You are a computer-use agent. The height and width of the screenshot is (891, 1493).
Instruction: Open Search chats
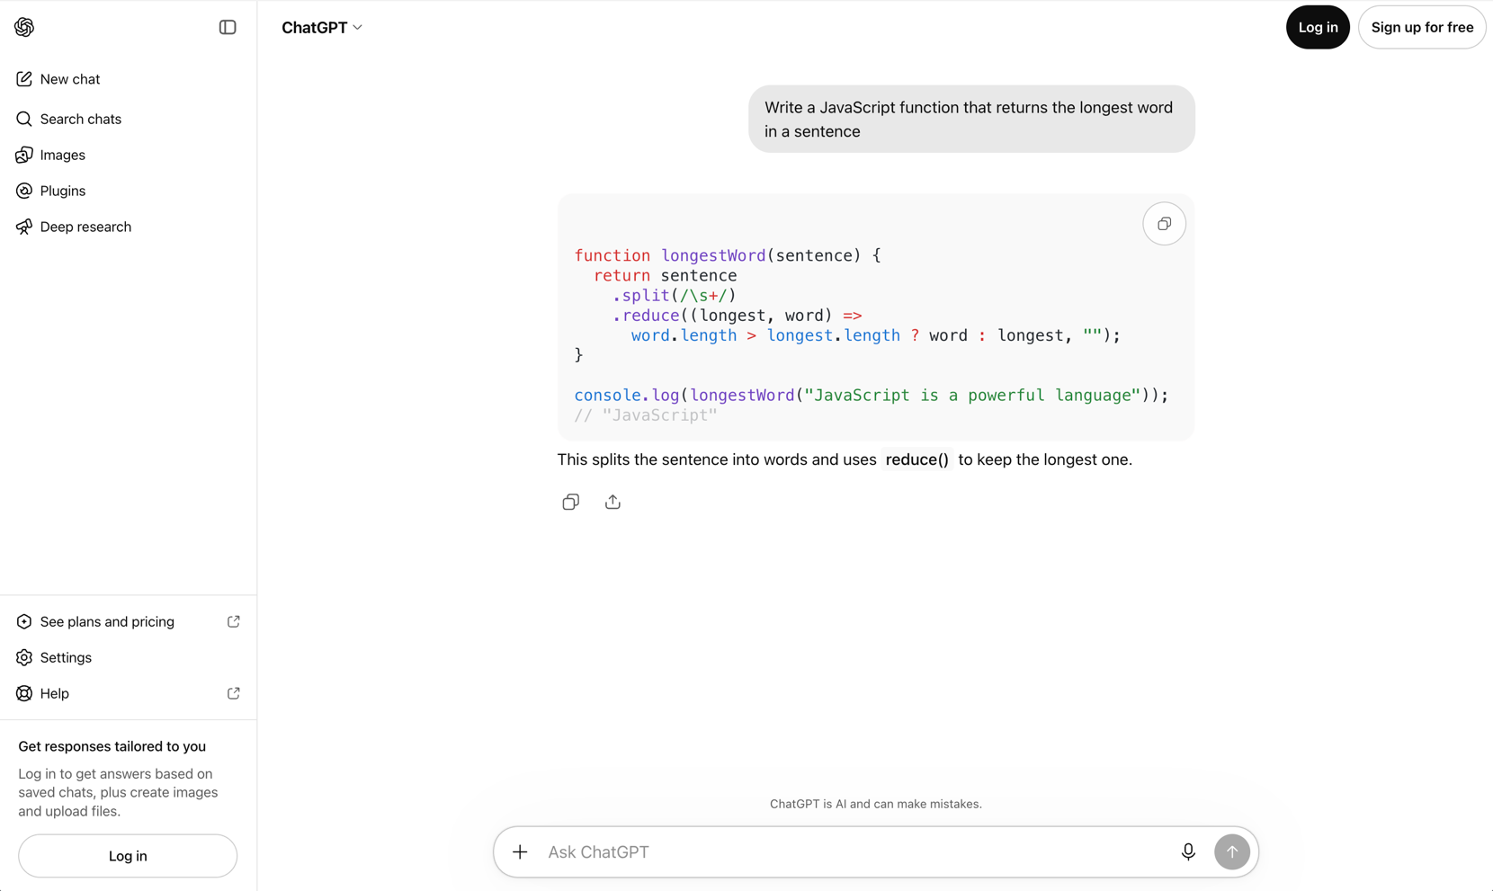coord(128,119)
